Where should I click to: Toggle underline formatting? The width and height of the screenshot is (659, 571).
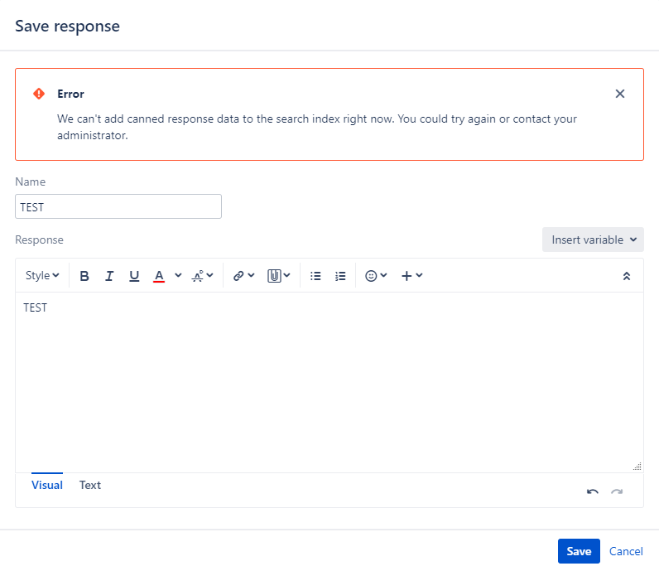point(134,276)
